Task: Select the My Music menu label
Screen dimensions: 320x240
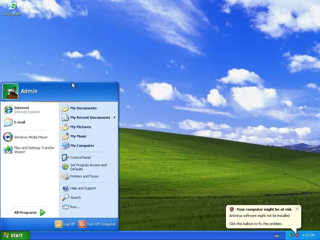Action: 78,136
